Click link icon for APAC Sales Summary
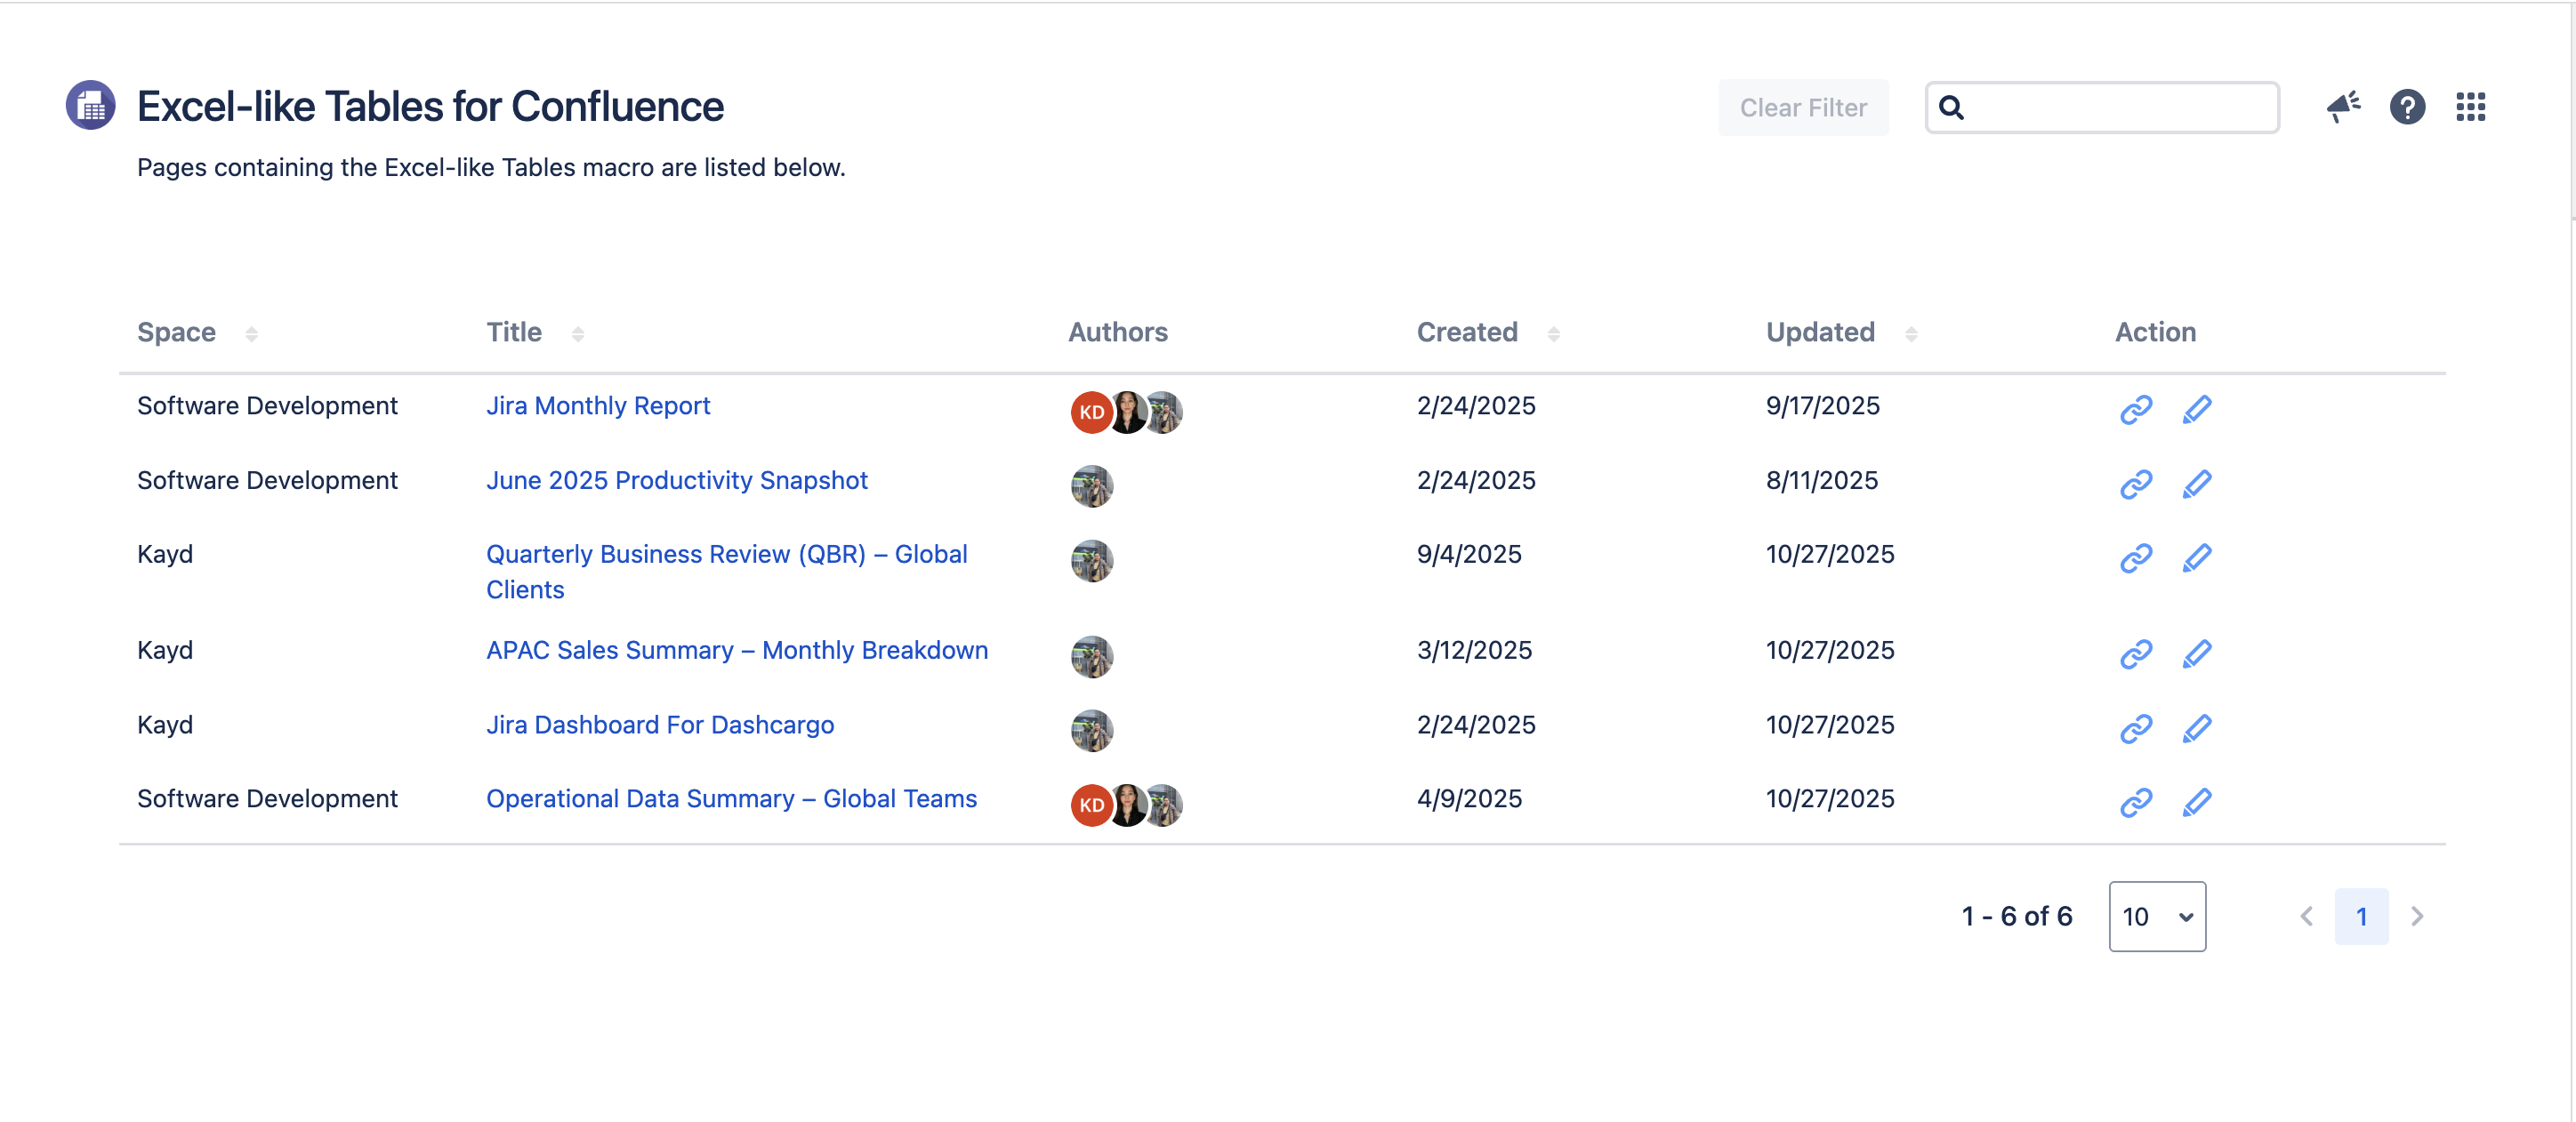Viewport: 2576px width, 1122px height. pos(2135,654)
